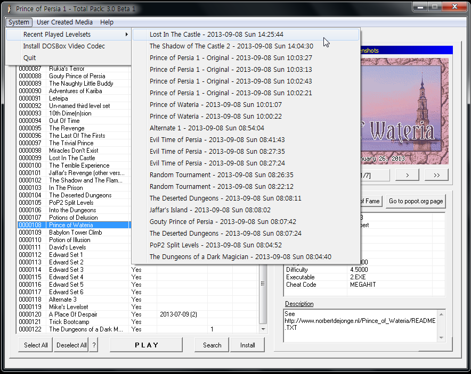Choose Install DOSBox Video Codec

tap(69, 46)
